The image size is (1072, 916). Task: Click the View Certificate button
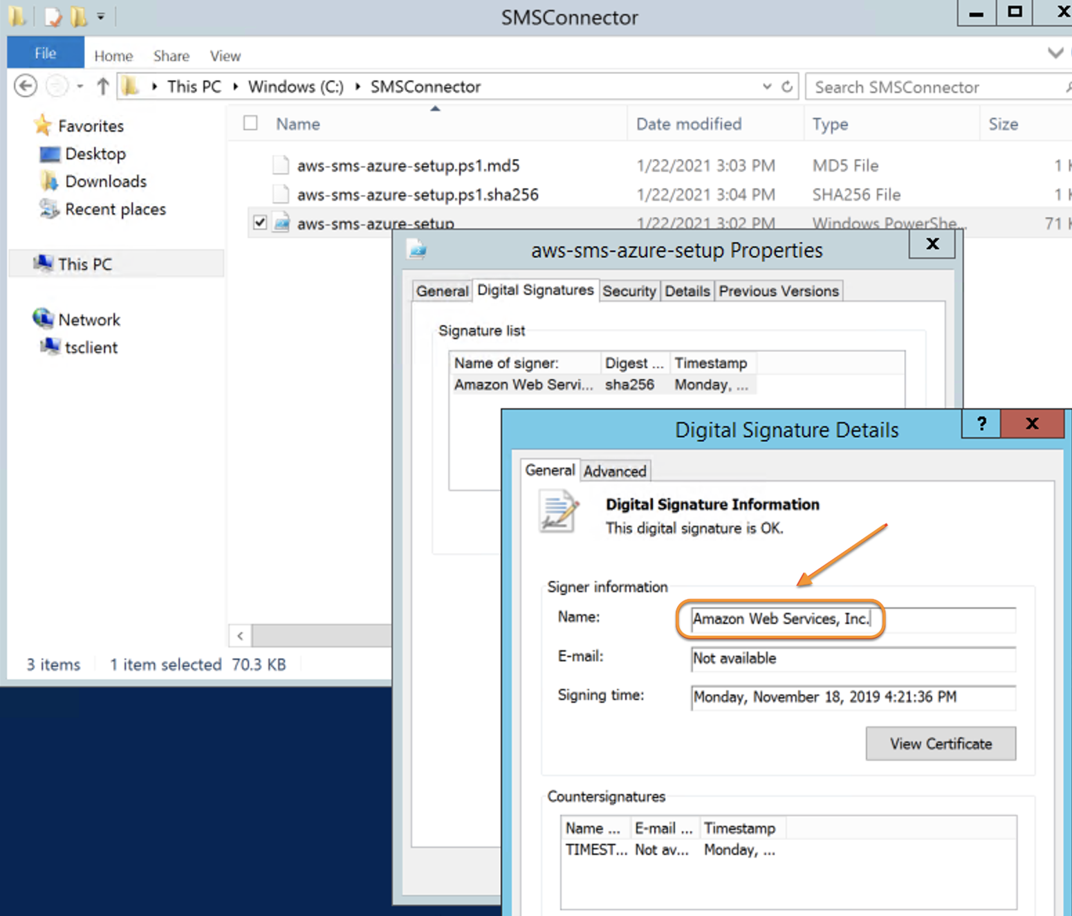coord(941,744)
